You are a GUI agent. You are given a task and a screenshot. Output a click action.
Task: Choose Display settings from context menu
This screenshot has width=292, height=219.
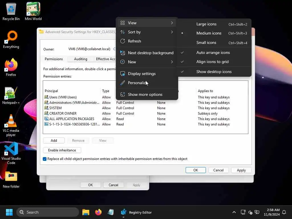point(147,74)
